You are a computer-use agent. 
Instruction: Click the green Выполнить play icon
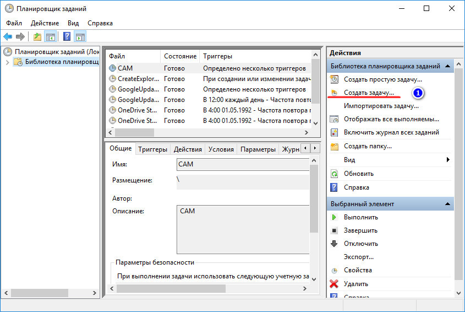[334, 217]
